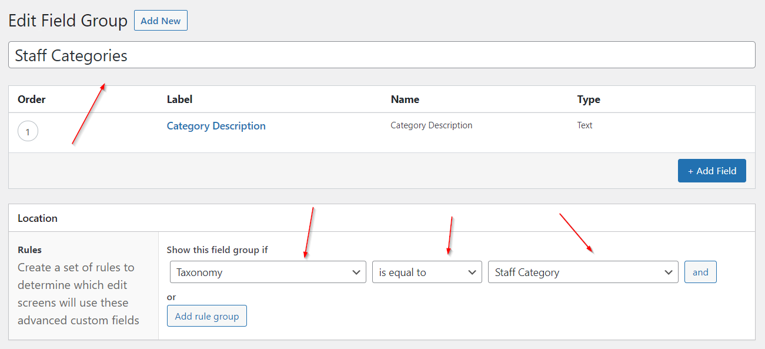The image size is (765, 349).
Task: Click the Order column header
Action: coord(32,99)
